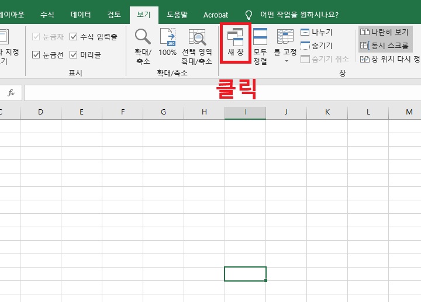Image resolution: width=421 pixels, height=302 pixels.
Task: Click the 어떤 작업을 원하시나요 search box
Action: coord(299,15)
